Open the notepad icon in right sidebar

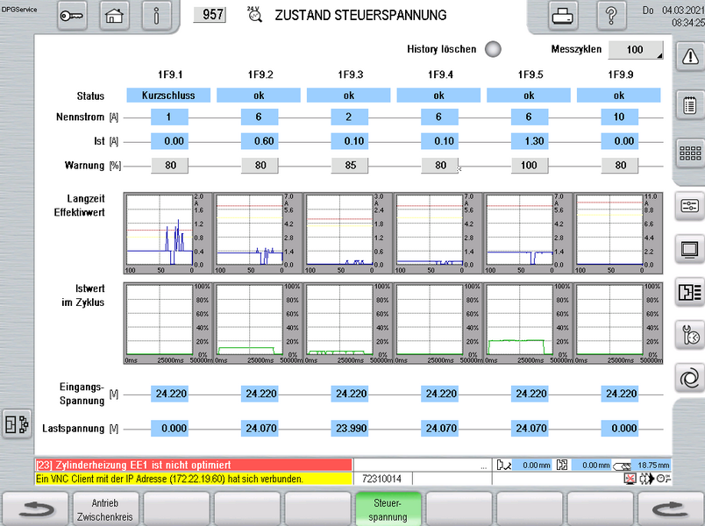(688, 104)
